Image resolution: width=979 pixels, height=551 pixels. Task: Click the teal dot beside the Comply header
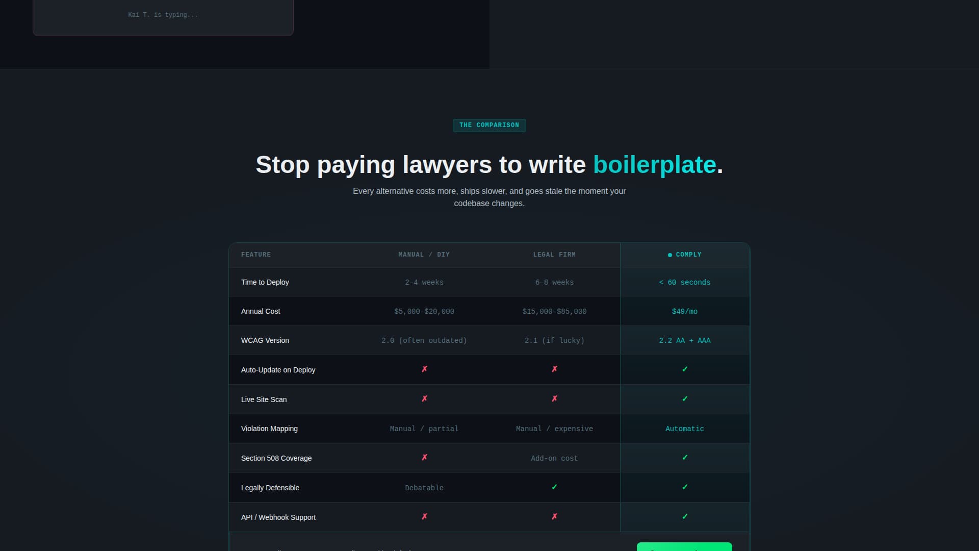(670, 255)
